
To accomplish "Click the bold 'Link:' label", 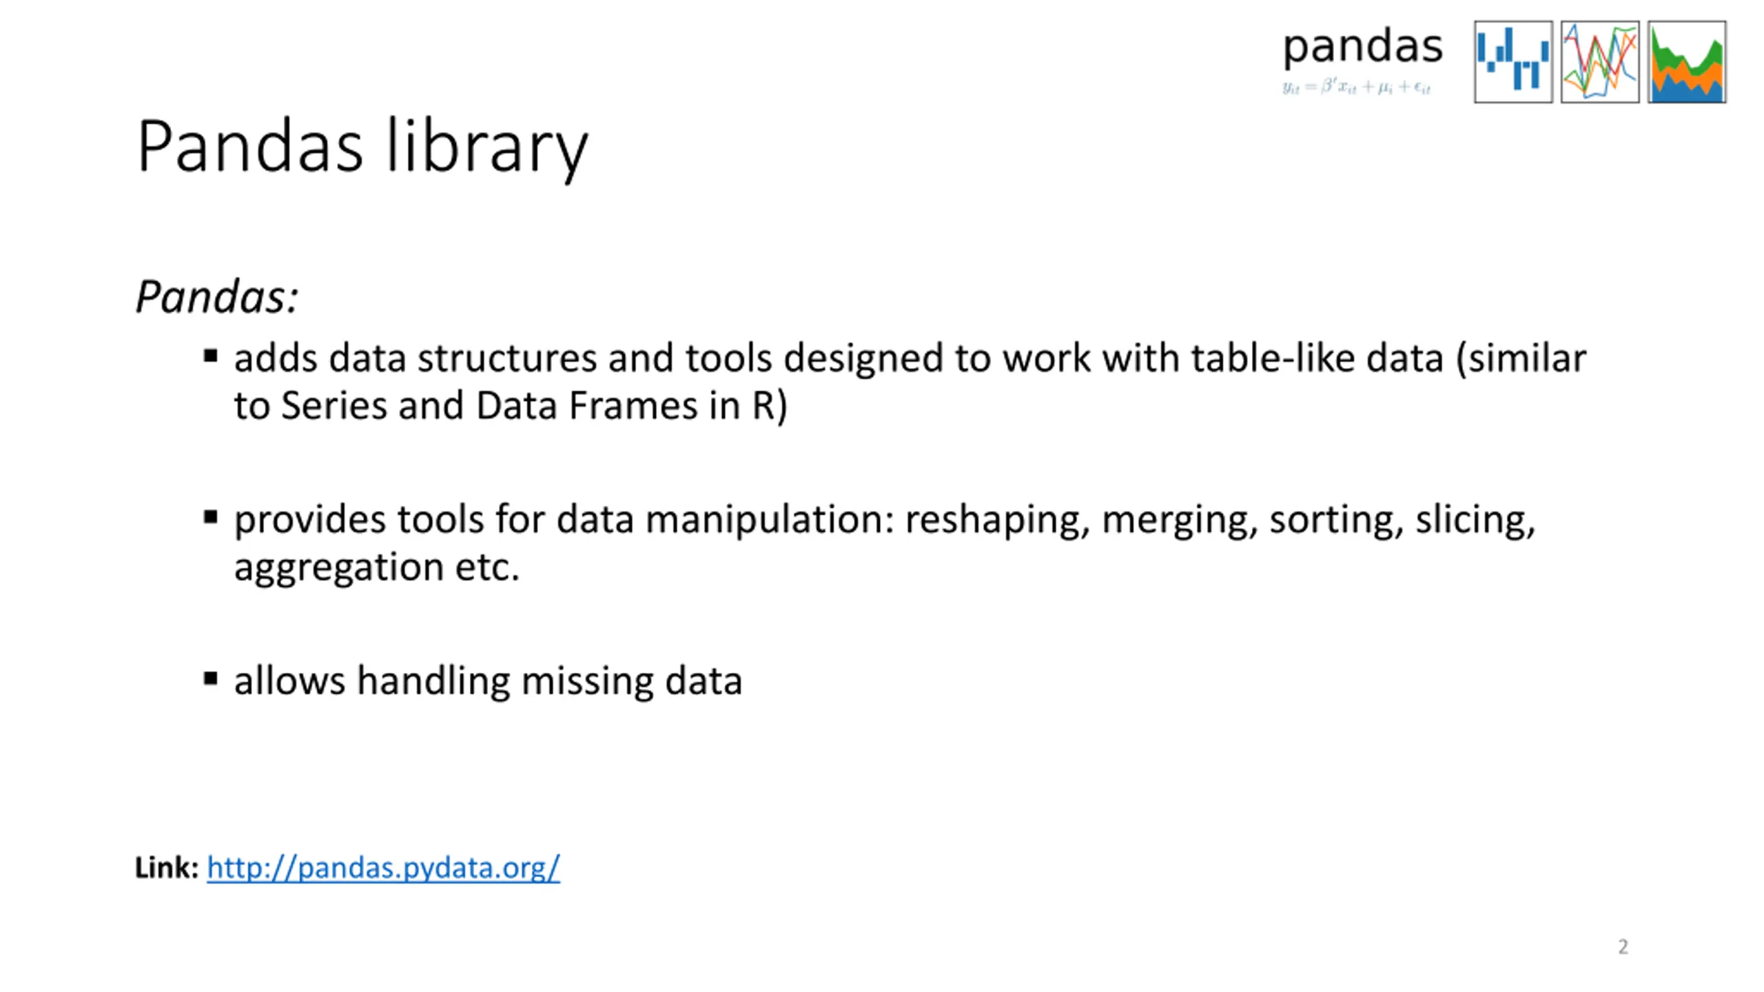I will click(167, 867).
